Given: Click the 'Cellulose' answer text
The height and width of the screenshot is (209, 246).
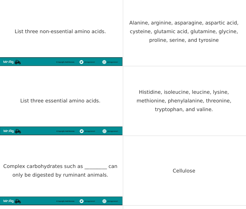Looking at the screenshot, I should click(x=184, y=171).
